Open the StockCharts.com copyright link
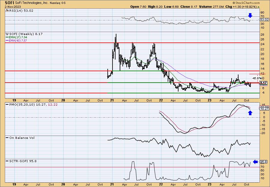 (x=246, y=3)
